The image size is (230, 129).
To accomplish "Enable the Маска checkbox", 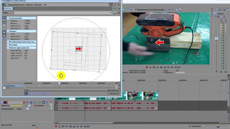I will coord(4,88).
